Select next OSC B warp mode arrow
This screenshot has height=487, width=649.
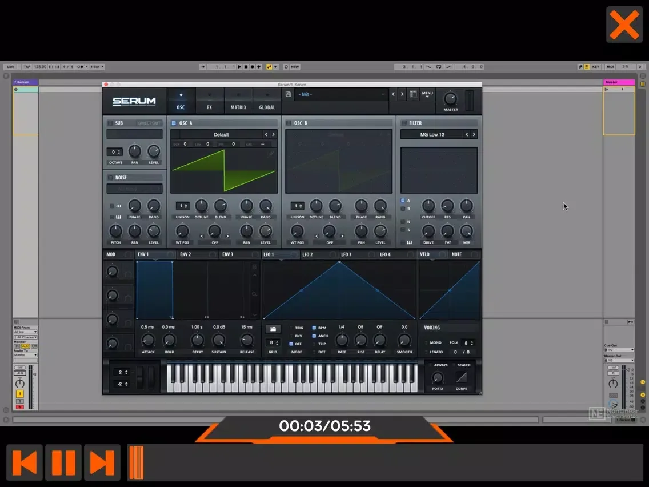pos(342,237)
